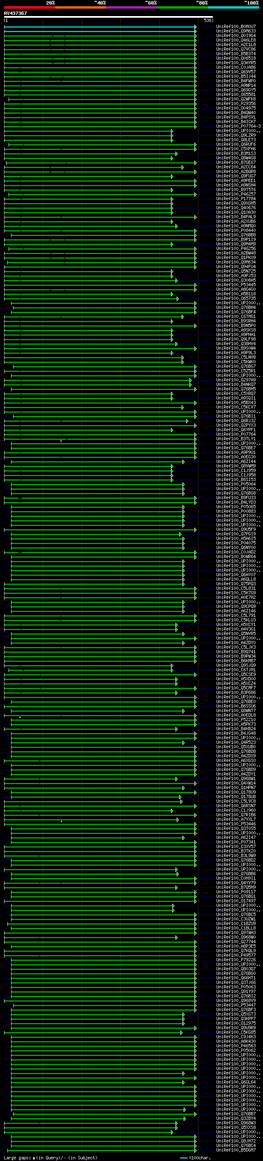Viewport: 263px width, 1161px height.
Task: Open hit UniRef100_Q3AYR5
Action: tap(236, 63)
